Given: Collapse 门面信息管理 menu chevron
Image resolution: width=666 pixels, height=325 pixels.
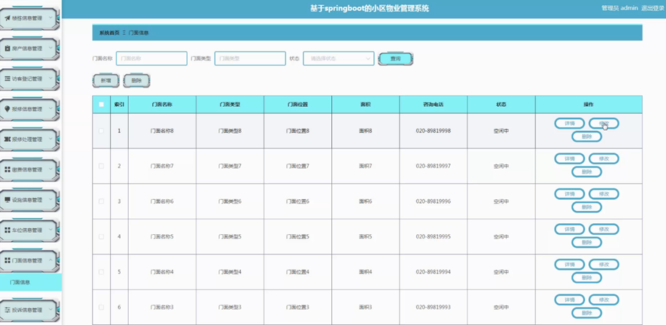Looking at the screenshot, I should click(x=50, y=260).
